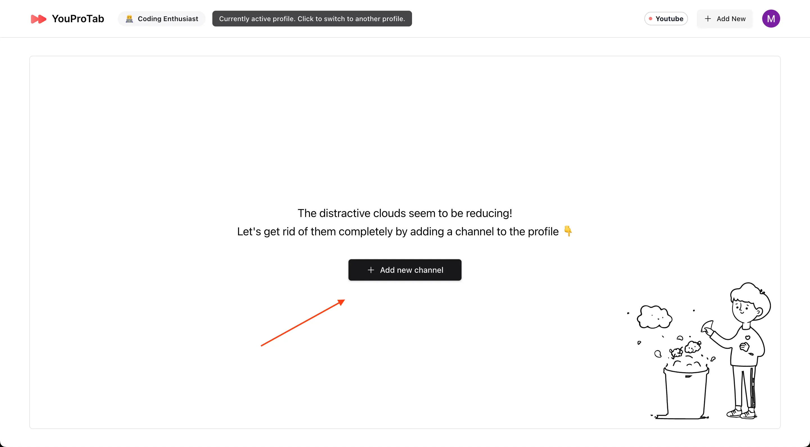This screenshot has width=810, height=447.
Task: Click the user avatar icon top right
Action: (x=771, y=18)
